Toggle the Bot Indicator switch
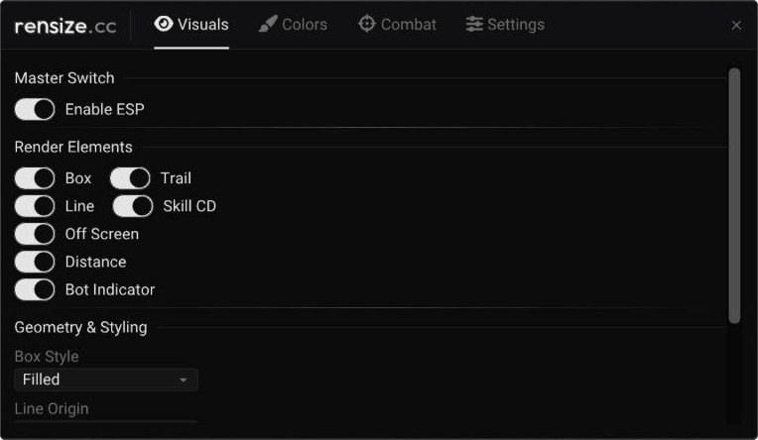Viewport: 758px width, 440px height. pos(35,289)
